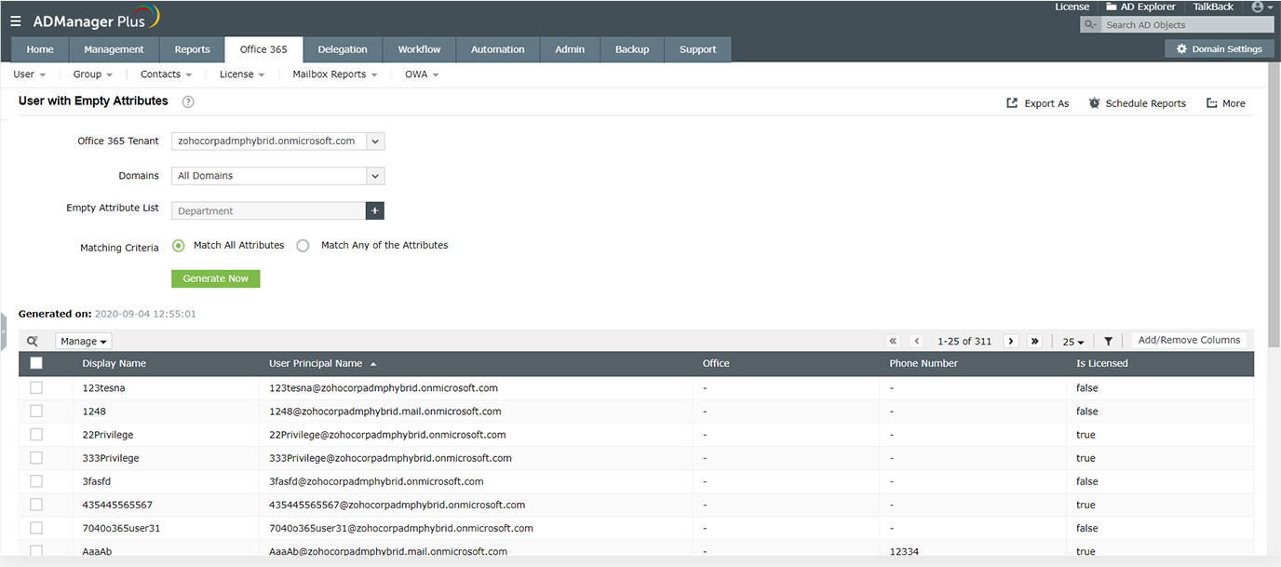Check the row checkbox for 22Privilege
Screen dimensions: 1281x567
[35, 434]
